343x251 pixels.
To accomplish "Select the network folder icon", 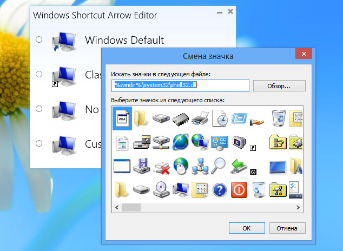I will pos(278,142).
